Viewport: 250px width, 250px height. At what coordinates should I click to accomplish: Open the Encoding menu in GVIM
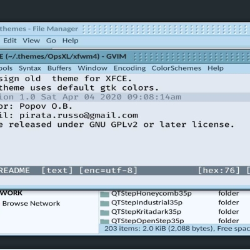tap(129, 68)
